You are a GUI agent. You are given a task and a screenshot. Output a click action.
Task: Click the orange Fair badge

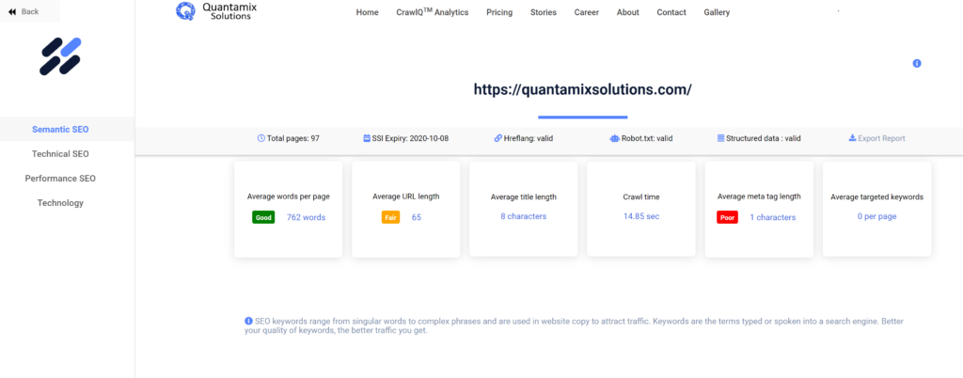pos(390,217)
